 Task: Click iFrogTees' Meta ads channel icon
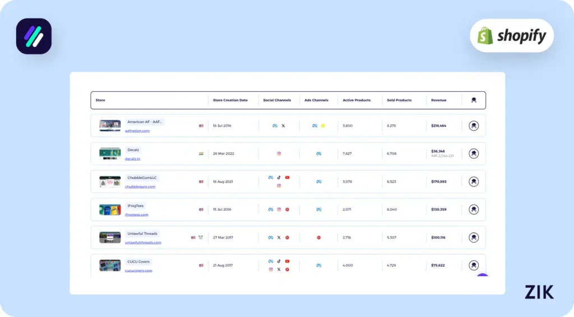pyautogui.click(x=319, y=209)
